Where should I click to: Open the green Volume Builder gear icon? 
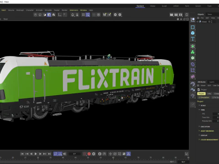[x=193, y=58]
